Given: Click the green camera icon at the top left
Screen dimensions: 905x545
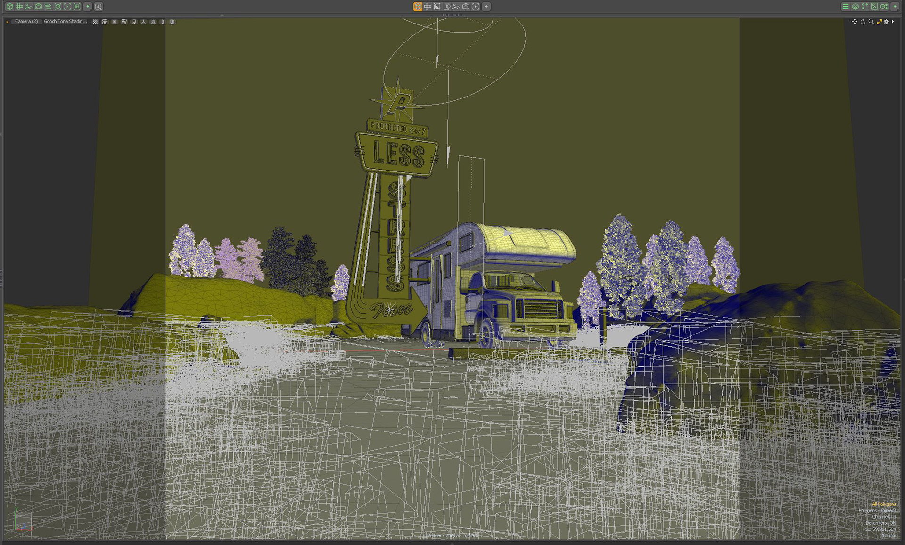Looking at the screenshot, I should tap(38, 7).
